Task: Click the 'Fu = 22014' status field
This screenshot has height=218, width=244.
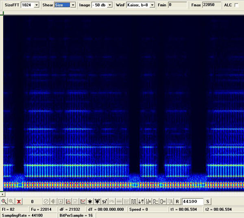Action: 43,209
